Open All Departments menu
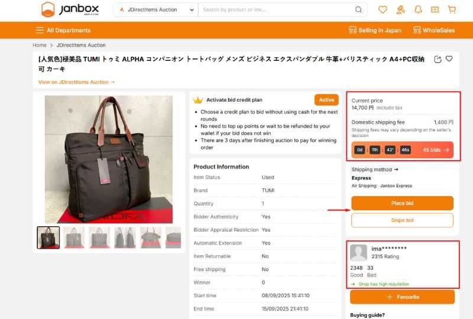 [x=63, y=30]
